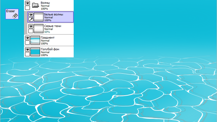217x122 pixels.
Task: Click the Серые тени layer thumbnail
Action: (39, 29)
